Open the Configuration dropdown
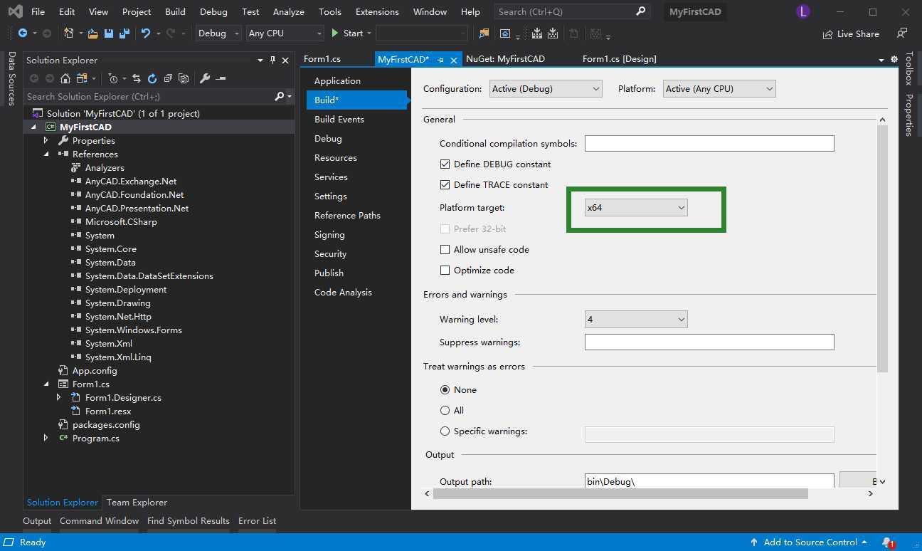Image resolution: width=922 pixels, height=551 pixels. click(546, 88)
